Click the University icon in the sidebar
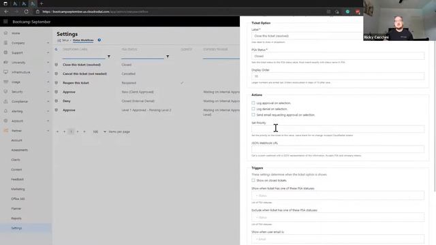Screen dimensions: 436x245 pos(5,62)
